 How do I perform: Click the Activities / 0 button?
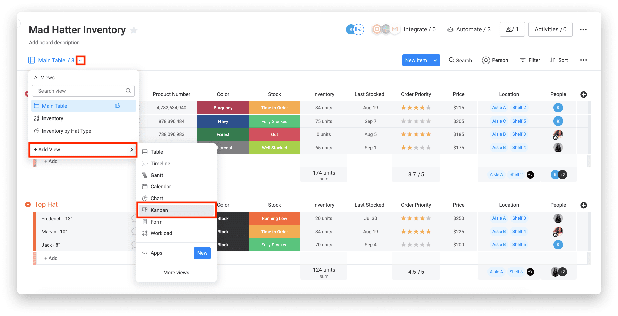point(550,30)
